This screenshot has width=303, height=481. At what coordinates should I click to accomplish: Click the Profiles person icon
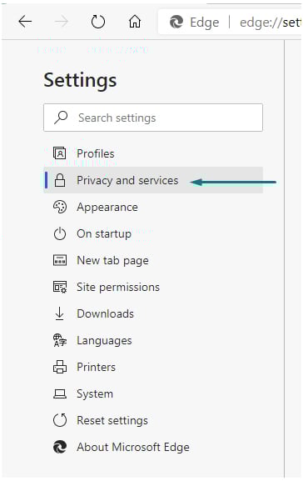59,153
